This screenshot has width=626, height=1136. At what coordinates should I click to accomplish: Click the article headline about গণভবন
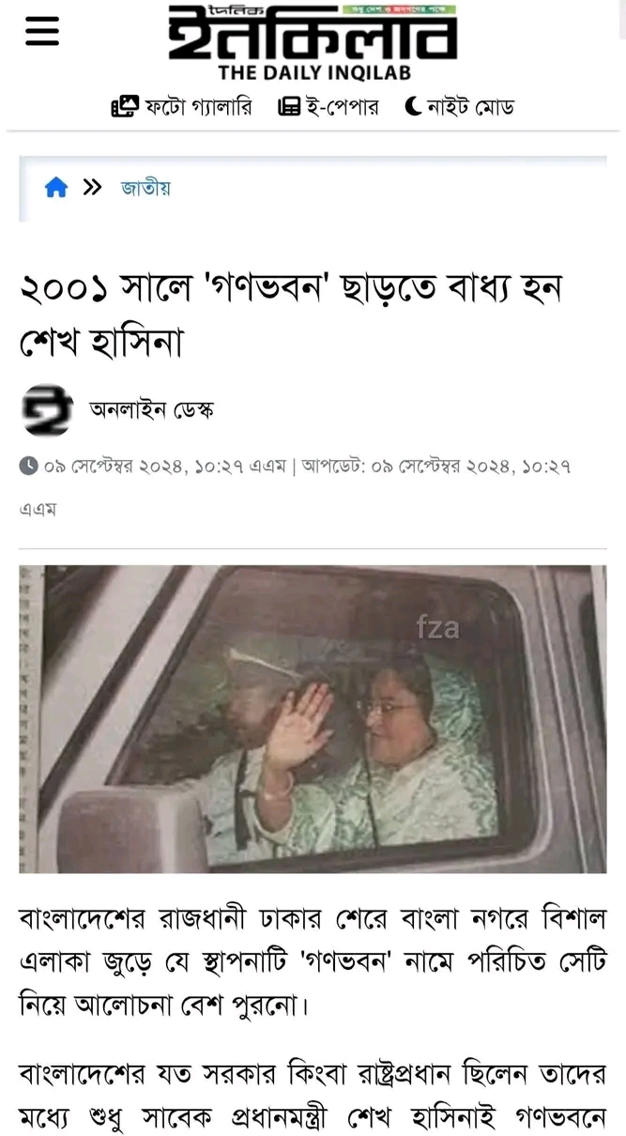(290, 315)
